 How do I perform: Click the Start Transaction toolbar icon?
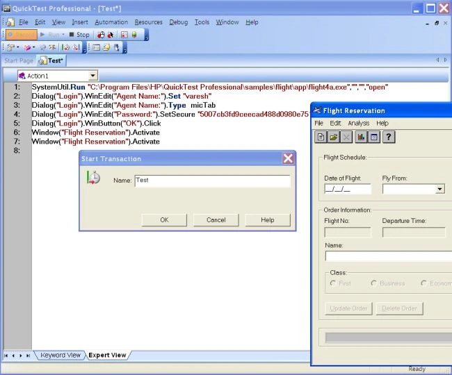(x=66, y=47)
